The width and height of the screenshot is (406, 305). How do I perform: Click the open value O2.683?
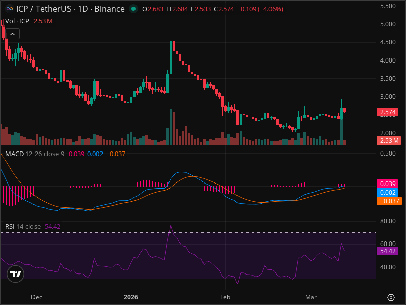point(153,9)
